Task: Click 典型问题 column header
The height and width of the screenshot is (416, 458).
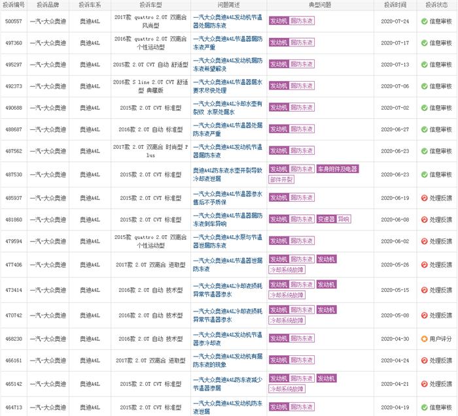Action: [320, 5]
